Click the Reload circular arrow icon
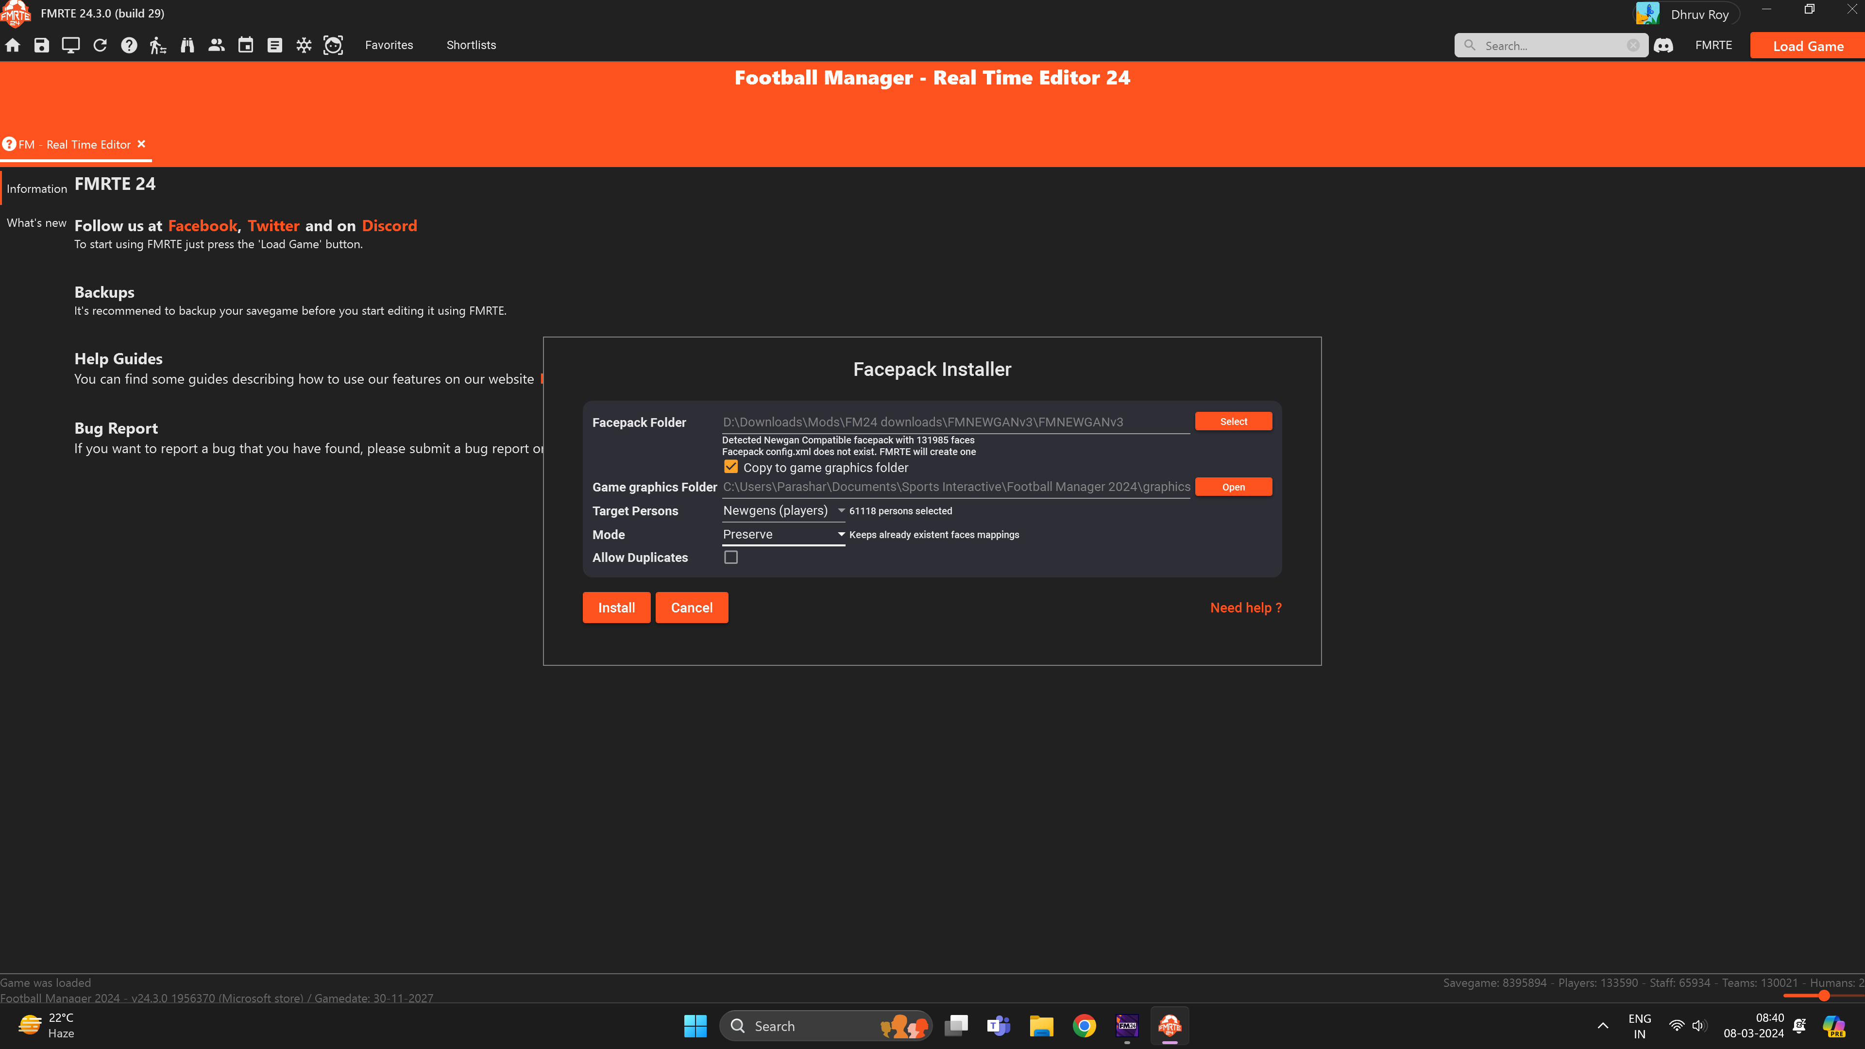Screen dimensions: 1865x1049 (x=100, y=45)
